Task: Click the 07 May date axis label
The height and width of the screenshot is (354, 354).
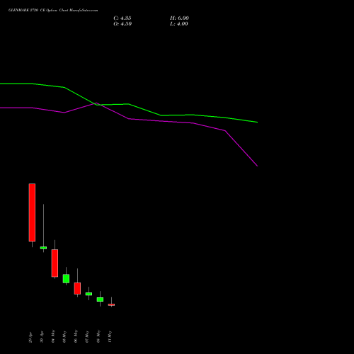Action: (x=87, y=337)
